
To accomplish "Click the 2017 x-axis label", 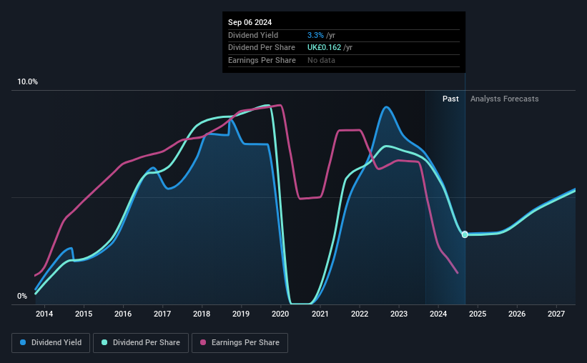I will [x=162, y=314].
